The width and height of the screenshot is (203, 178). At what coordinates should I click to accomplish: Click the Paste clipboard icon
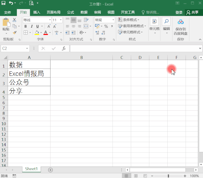(x=6, y=22)
